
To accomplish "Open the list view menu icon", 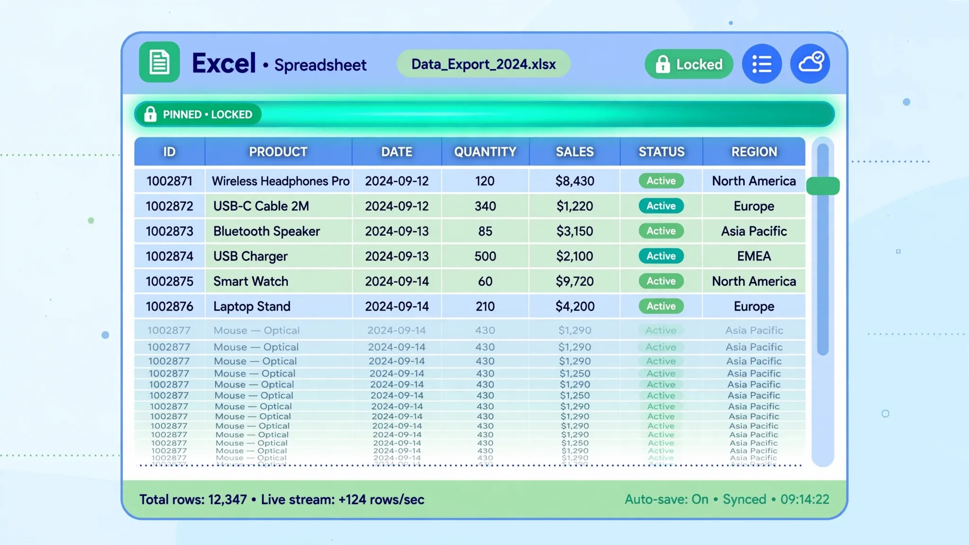I will tap(762, 64).
